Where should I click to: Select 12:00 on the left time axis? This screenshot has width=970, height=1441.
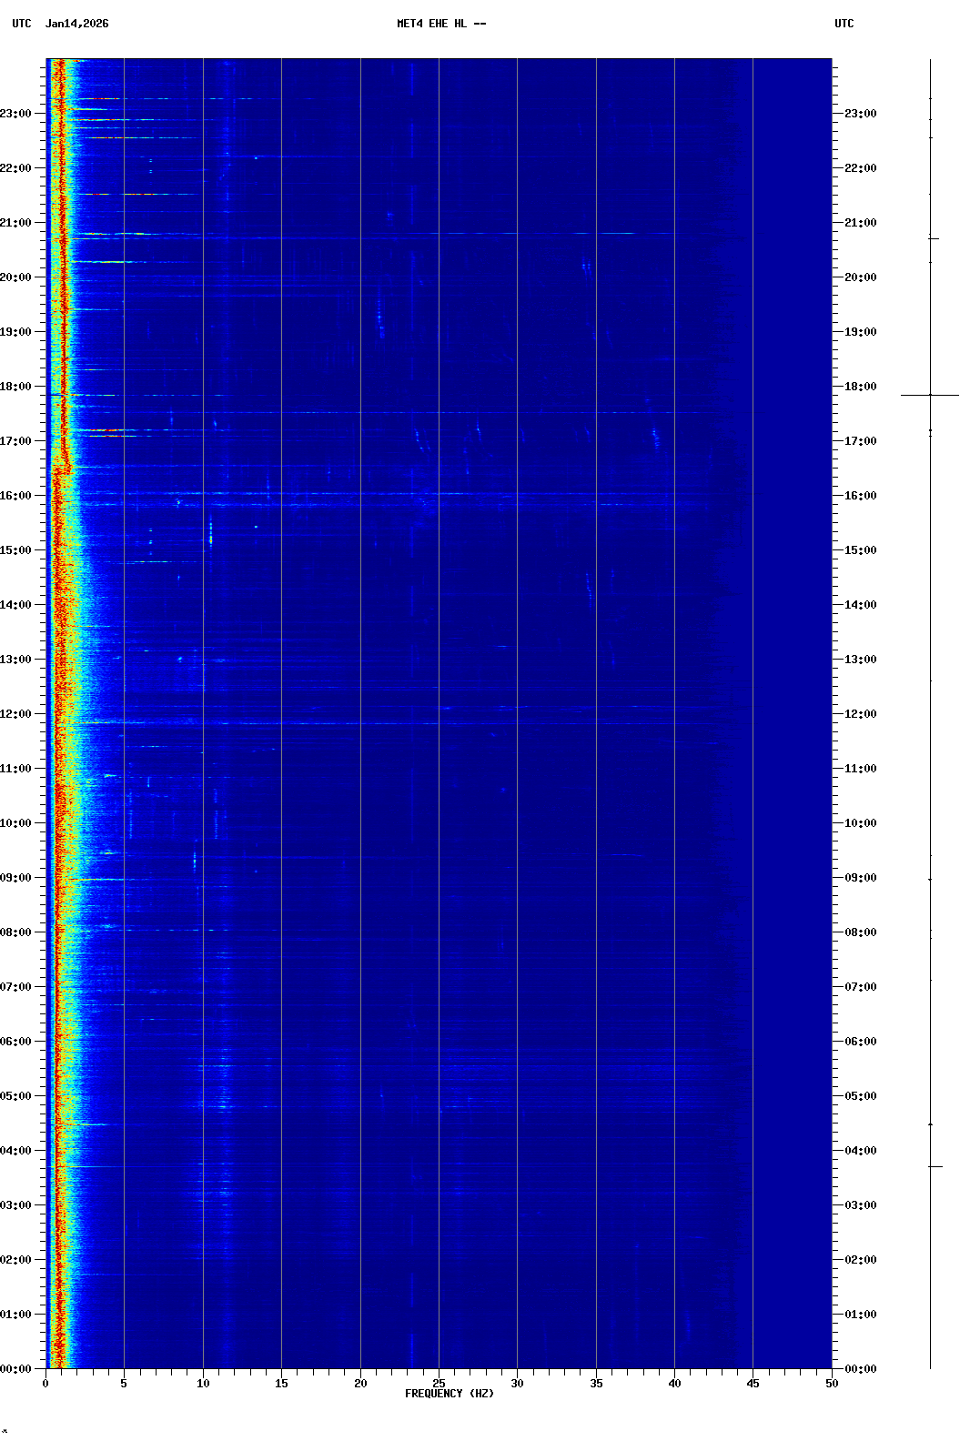click(x=16, y=714)
